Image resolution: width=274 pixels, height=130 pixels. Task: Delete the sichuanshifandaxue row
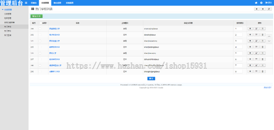[x=262, y=59]
